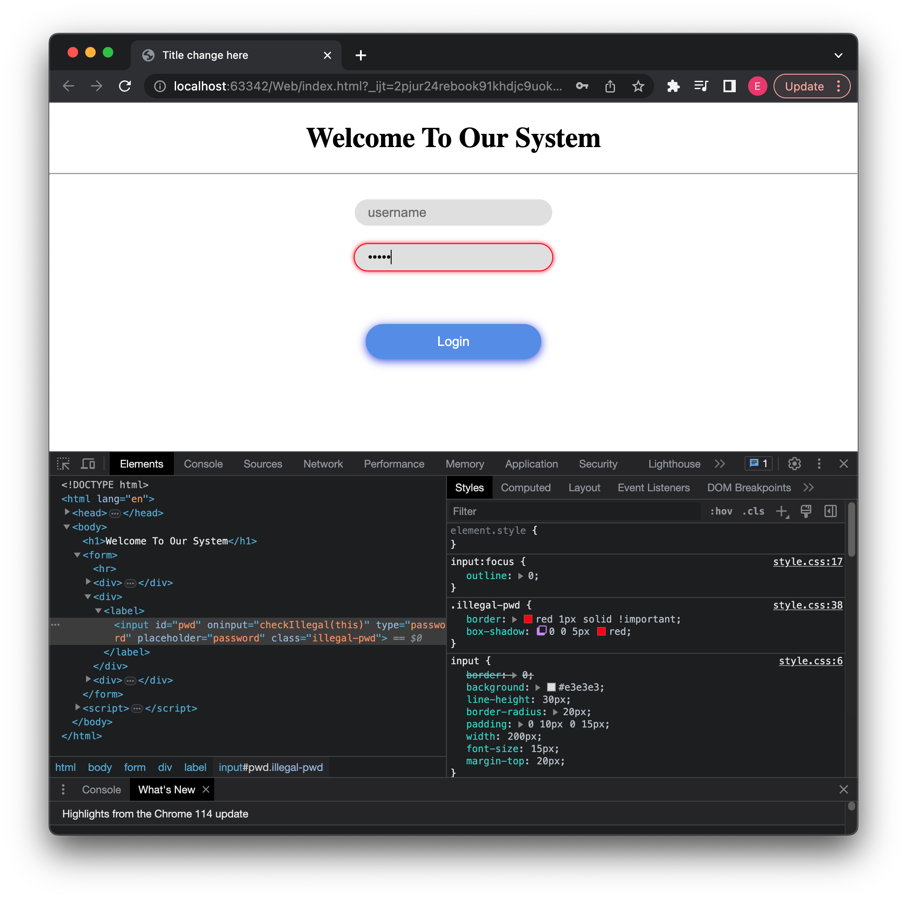Add a new style rule plus icon

click(782, 511)
